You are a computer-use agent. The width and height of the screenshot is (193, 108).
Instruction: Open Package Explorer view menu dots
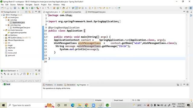[x=33, y=12]
